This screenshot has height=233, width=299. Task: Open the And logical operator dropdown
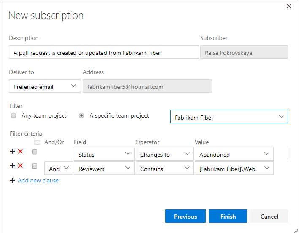58,169
